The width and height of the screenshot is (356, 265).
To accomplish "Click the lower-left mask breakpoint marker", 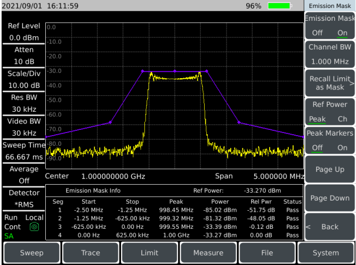I will [x=110, y=122].
